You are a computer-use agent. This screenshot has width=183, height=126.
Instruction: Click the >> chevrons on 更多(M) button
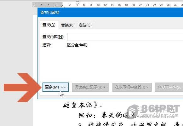pyautogui.click(x=63, y=87)
